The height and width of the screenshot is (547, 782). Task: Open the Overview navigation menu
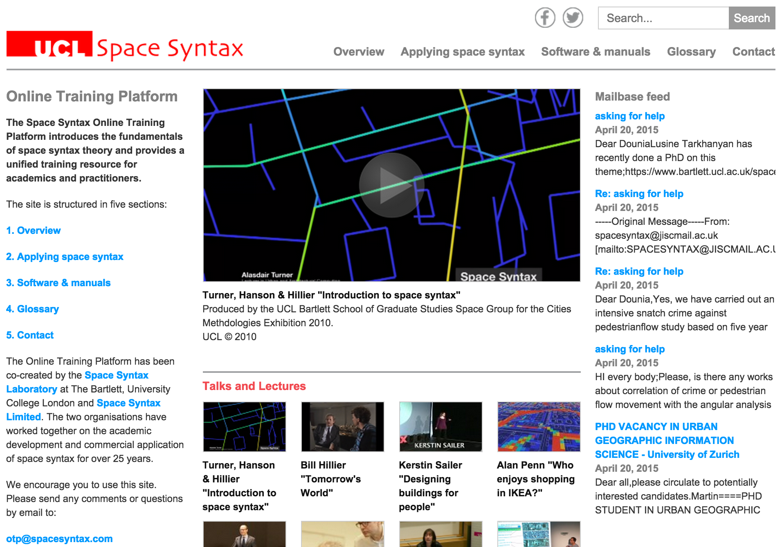pos(359,52)
